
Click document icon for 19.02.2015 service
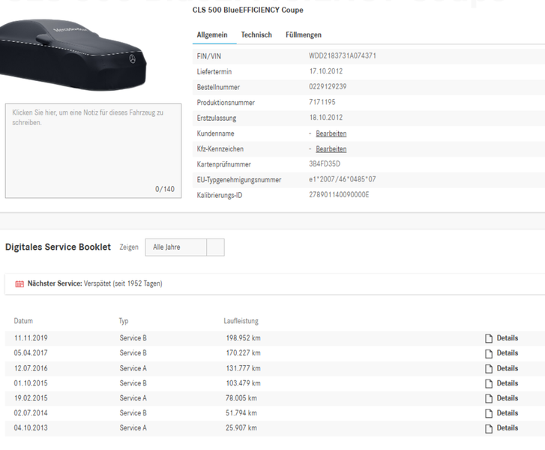[489, 398]
